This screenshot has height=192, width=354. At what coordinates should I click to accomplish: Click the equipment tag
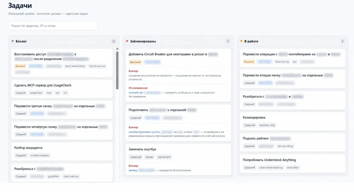[x=164, y=157]
